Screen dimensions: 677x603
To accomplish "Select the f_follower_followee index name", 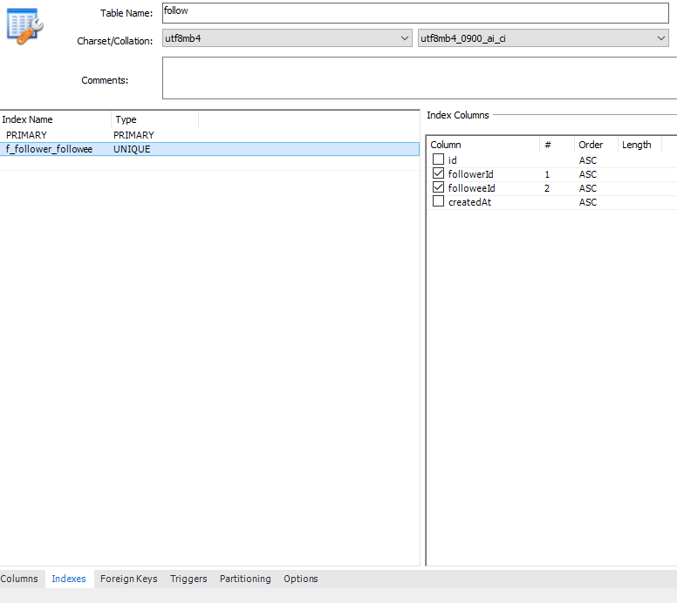I will pyautogui.click(x=49, y=149).
